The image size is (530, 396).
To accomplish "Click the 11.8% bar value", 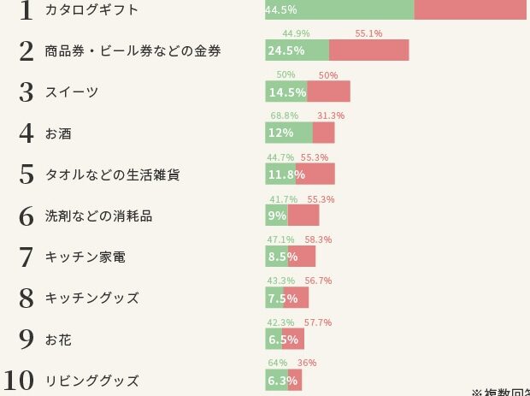I will [x=280, y=174].
